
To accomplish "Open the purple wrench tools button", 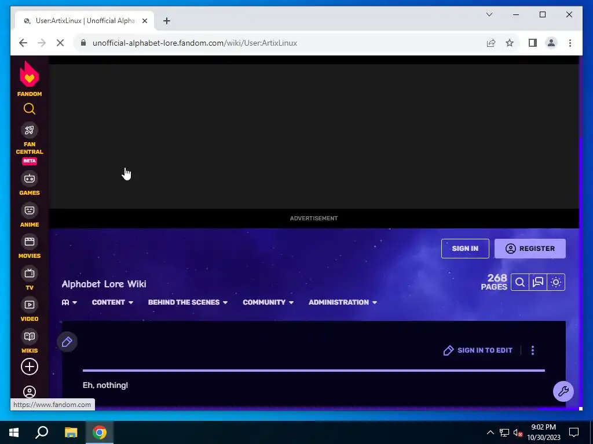I will pyautogui.click(x=563, y=391).
